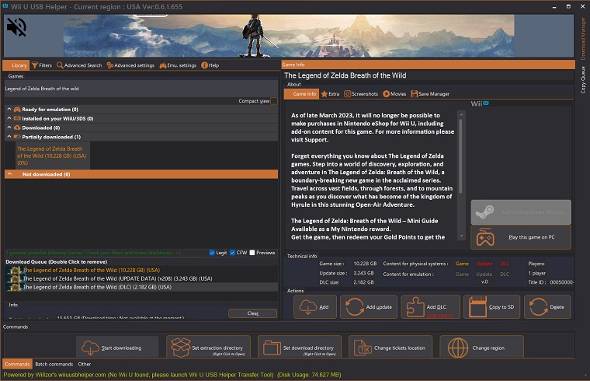Click the description scrollbar down arrow
The image size is (590, 381).
(461, 236)
